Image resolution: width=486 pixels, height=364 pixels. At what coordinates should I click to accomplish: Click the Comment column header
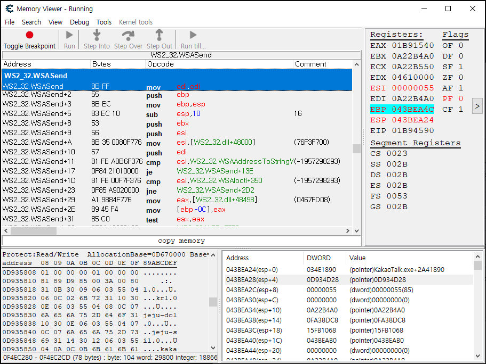coord(323,64)
